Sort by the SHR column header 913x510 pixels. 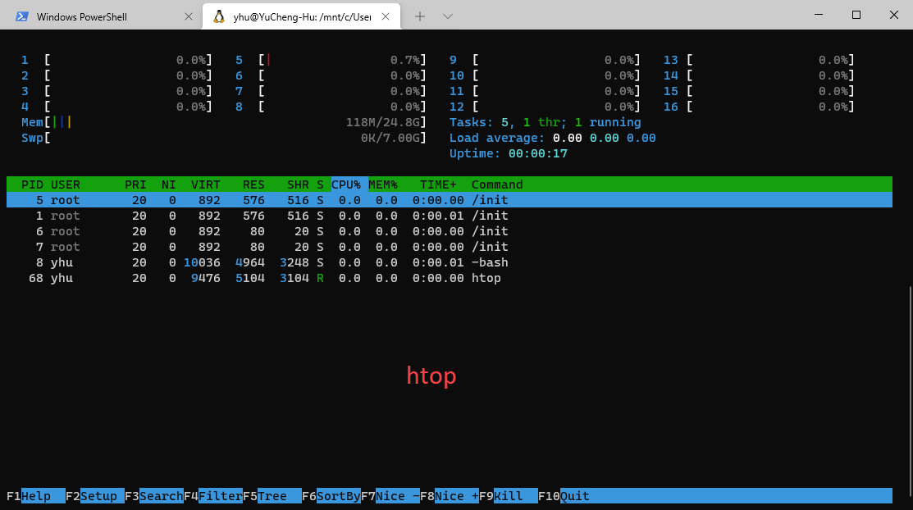coord(298,184)
